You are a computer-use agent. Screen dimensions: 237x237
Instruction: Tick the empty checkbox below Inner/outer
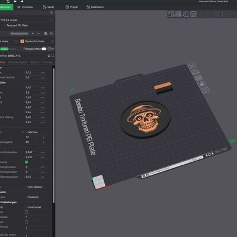26,212
